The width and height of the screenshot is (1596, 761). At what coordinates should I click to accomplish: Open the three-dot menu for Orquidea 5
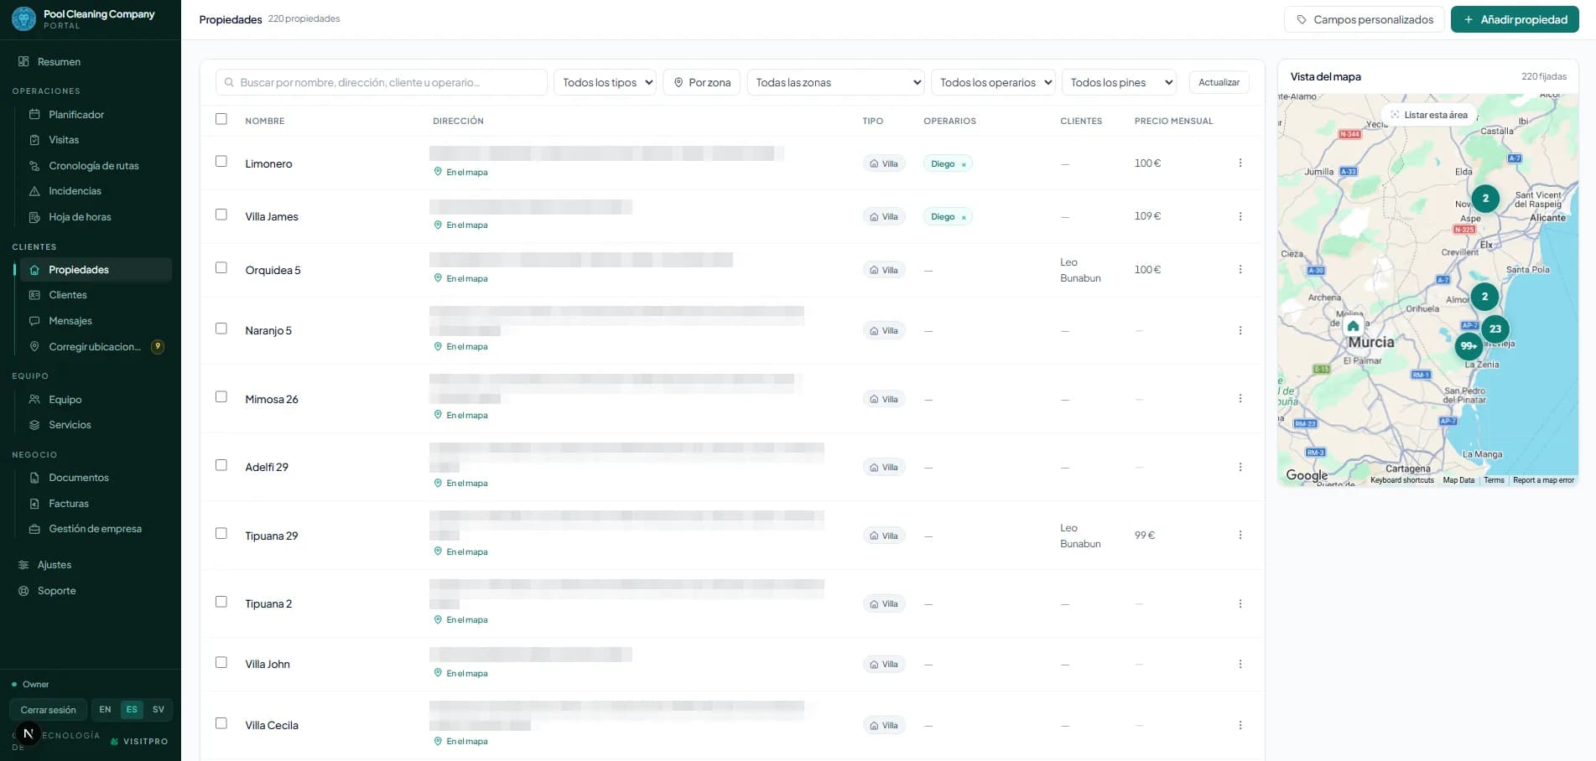[1240, 269]
